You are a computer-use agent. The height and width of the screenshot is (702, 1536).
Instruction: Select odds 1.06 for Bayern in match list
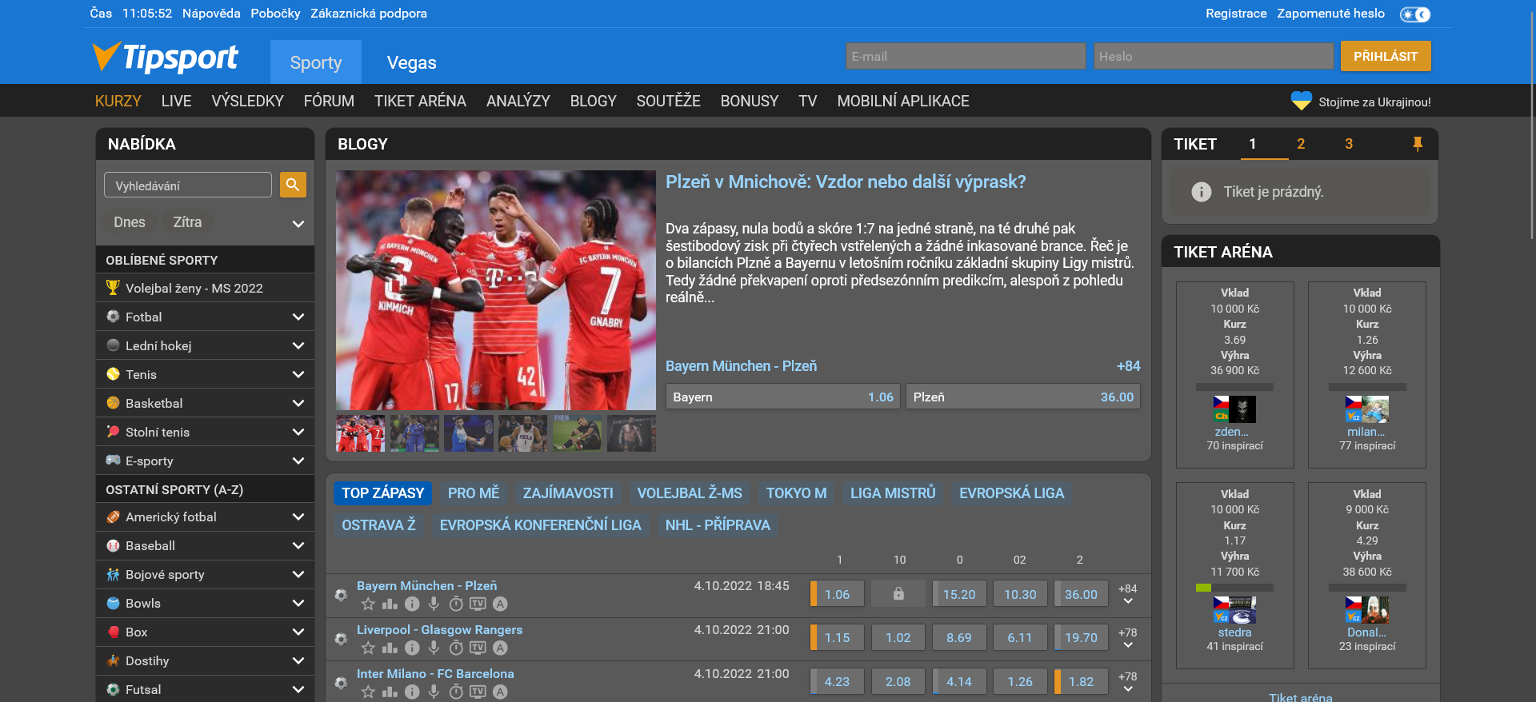tap(837, 594)
